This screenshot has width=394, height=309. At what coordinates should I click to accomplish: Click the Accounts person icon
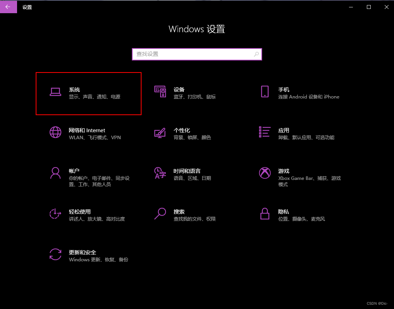point(55,173)
